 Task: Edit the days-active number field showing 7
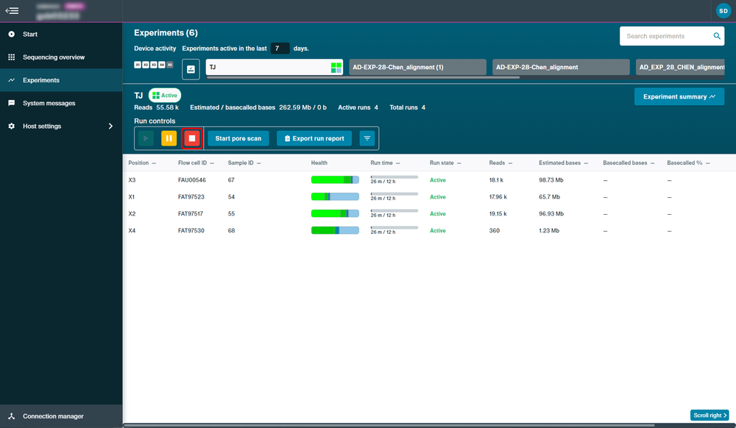point(280,49)
